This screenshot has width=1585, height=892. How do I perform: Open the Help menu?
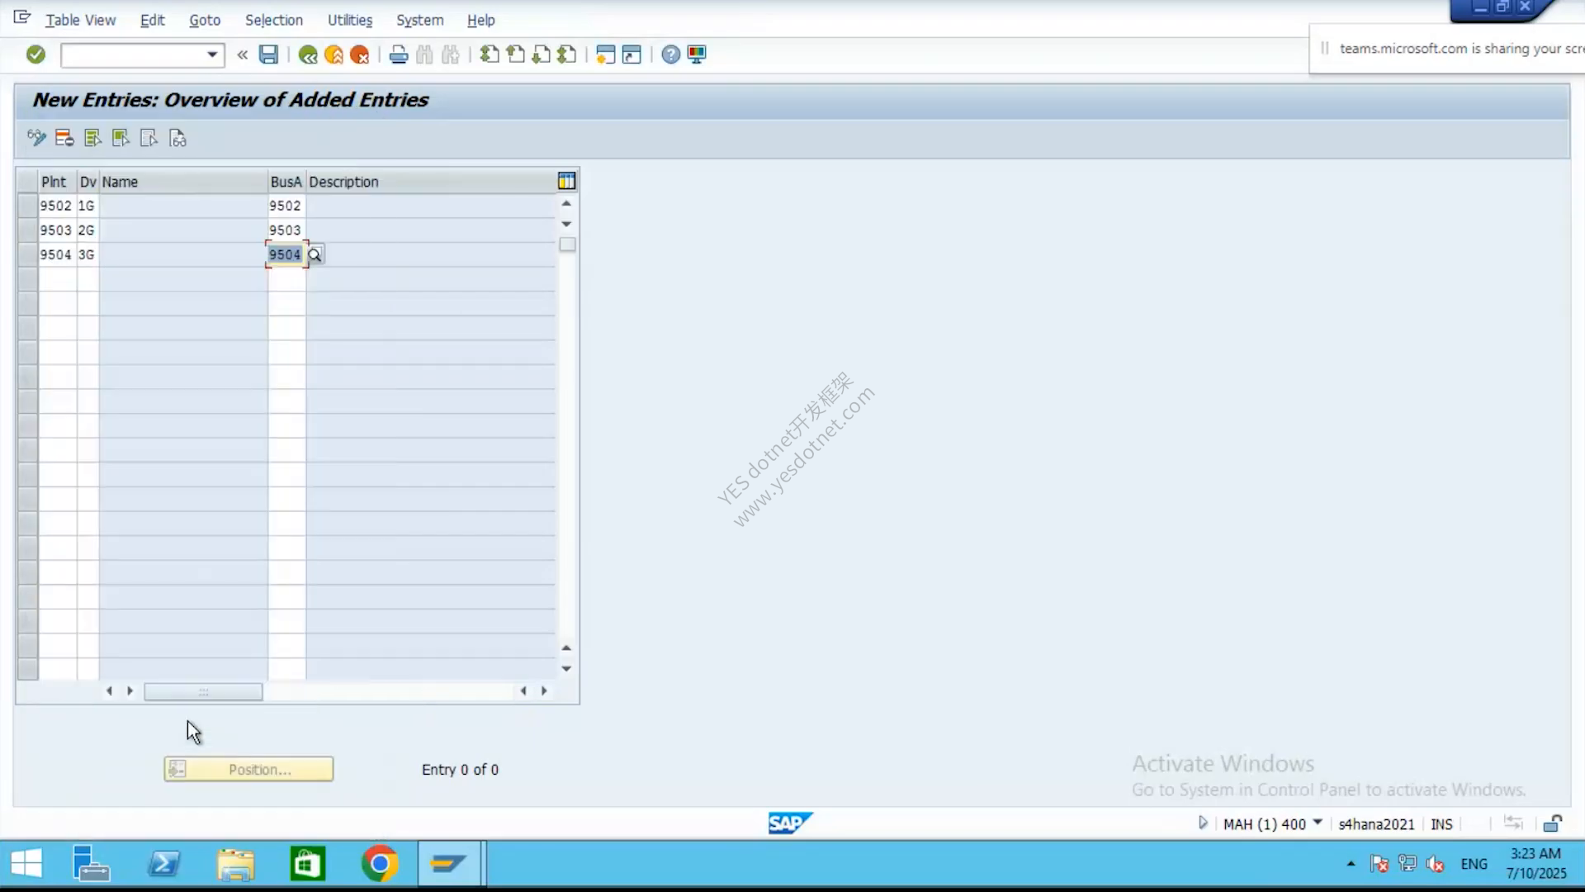481,20
